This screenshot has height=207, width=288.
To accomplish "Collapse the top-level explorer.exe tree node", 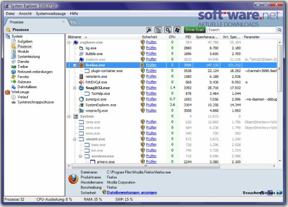I will [x=69, y=43].
